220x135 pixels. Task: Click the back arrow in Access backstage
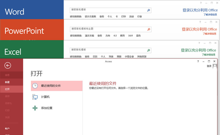coord(8,65)
